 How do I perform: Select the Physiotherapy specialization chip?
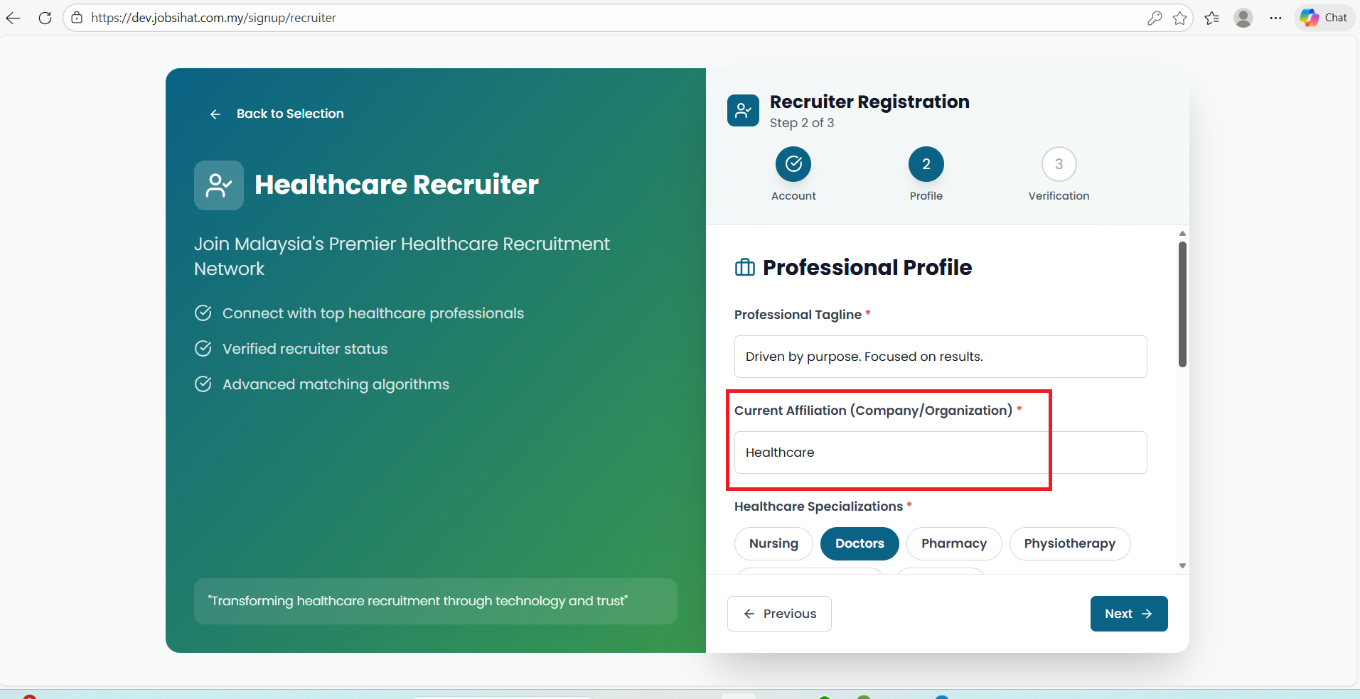(1069, 543)
